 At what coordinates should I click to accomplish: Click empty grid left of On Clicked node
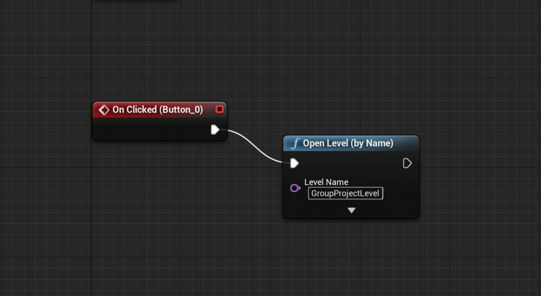click(x=48, y=121)
